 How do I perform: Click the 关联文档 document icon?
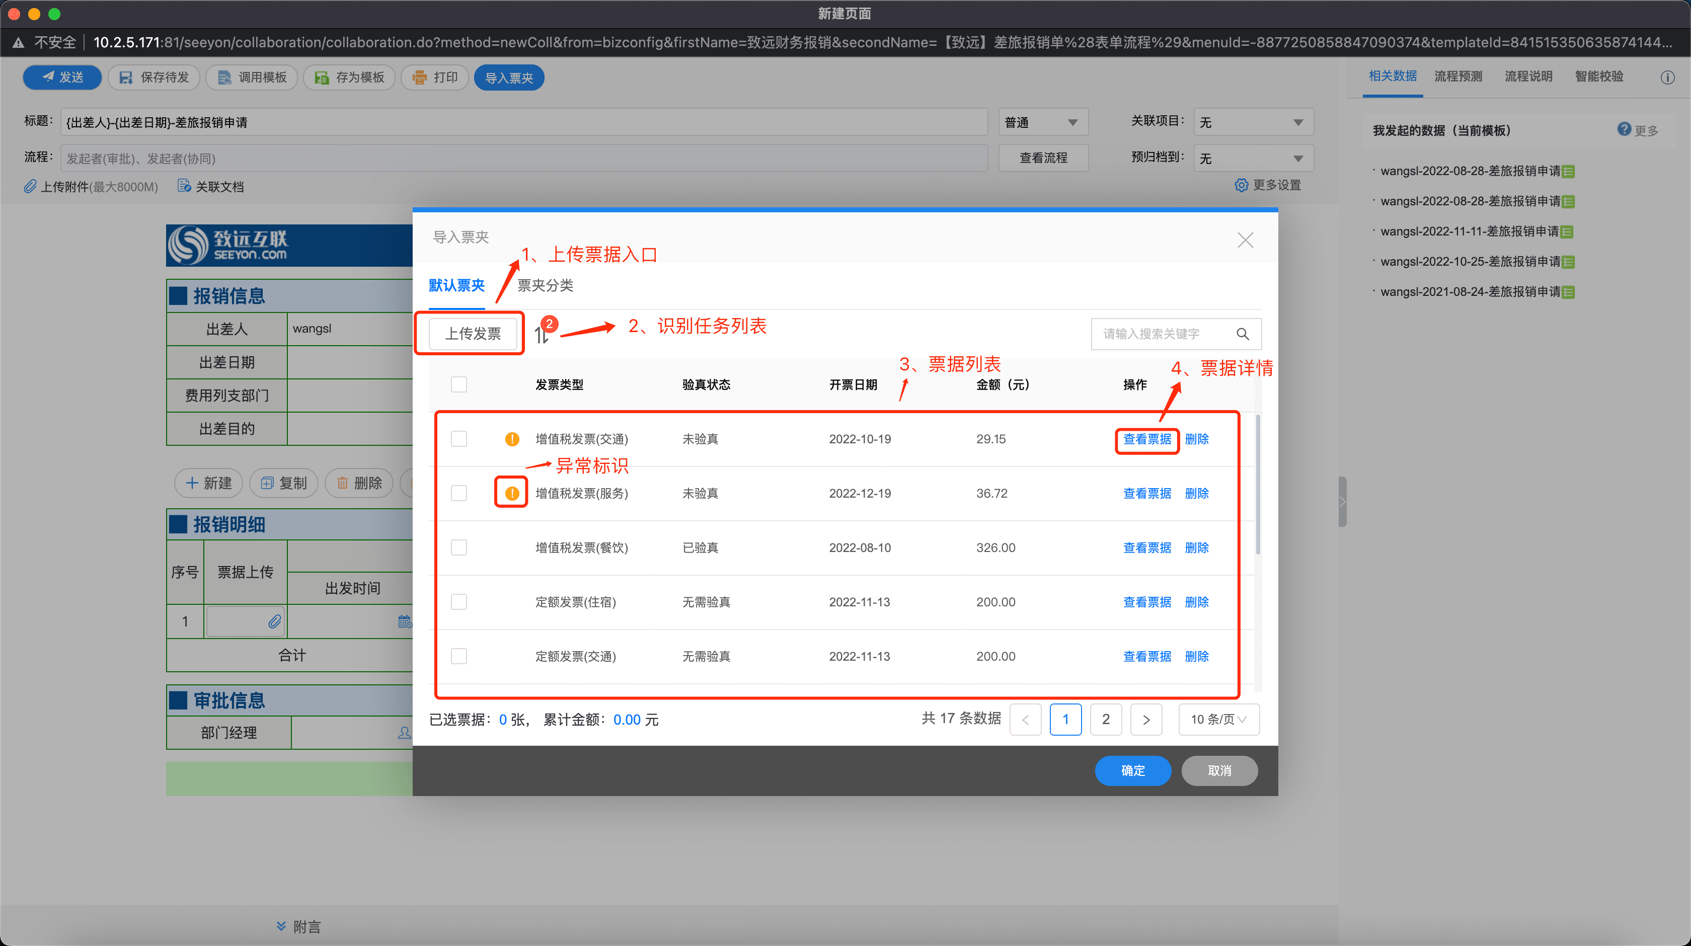pos(184,187)
